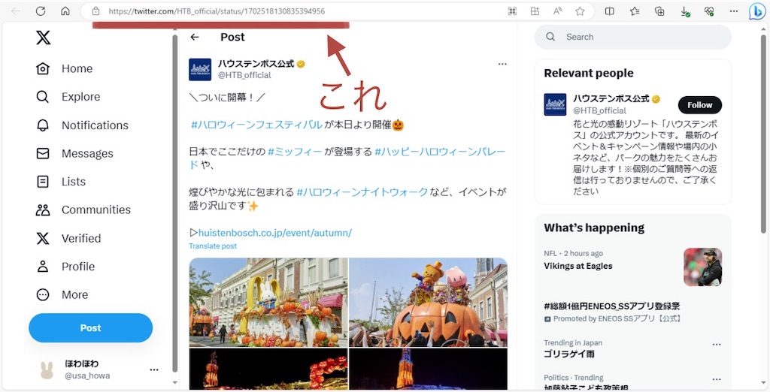Viewport: 770px width, 392px height.
Task: Click the Vikings at Eagles thumbnail
Action: pos(703,267)
